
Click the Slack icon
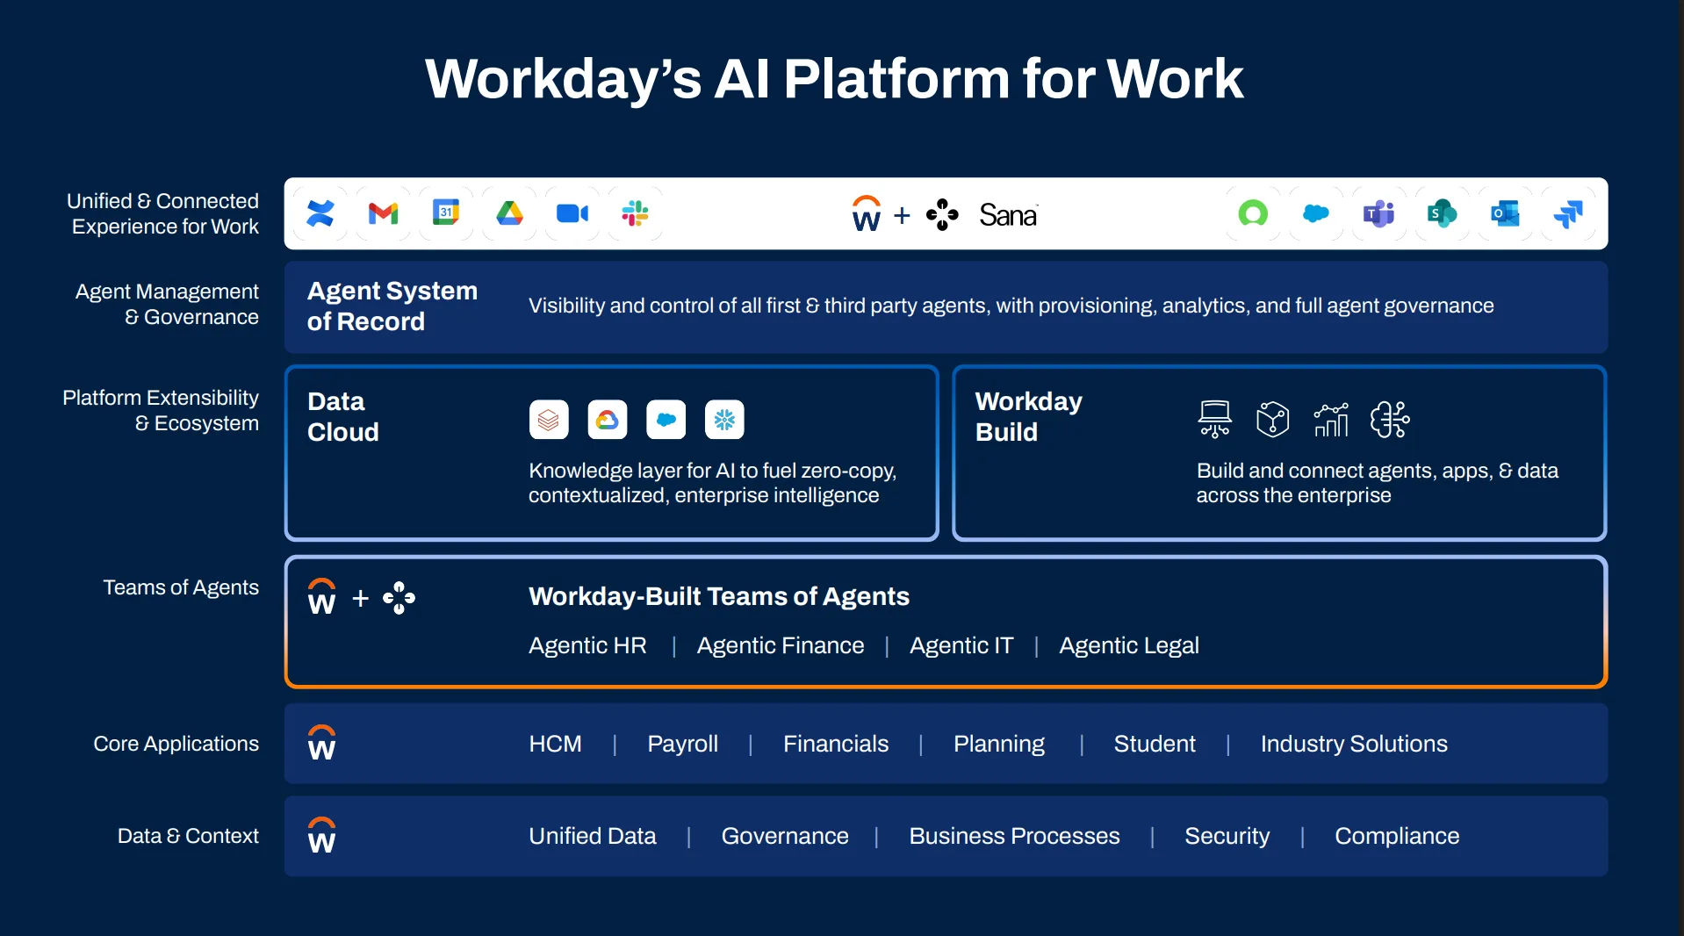click(x=635, y=213)
